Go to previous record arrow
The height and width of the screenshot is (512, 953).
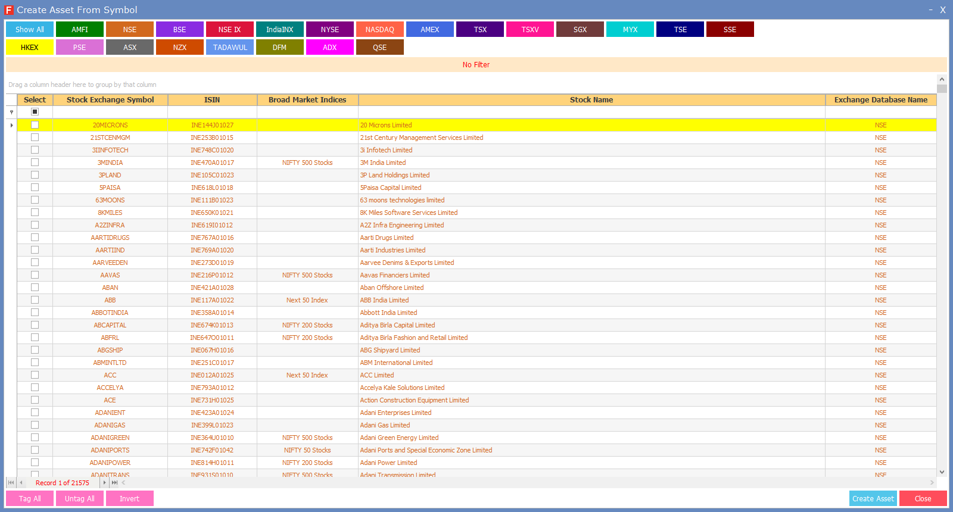click(21, 483)
